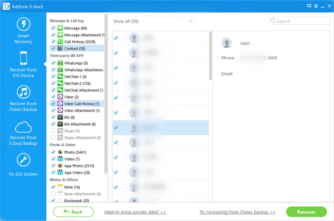Click the WeChat-1 icon
The height and width of the screenshot is (221, 334).
pos(60,77)
